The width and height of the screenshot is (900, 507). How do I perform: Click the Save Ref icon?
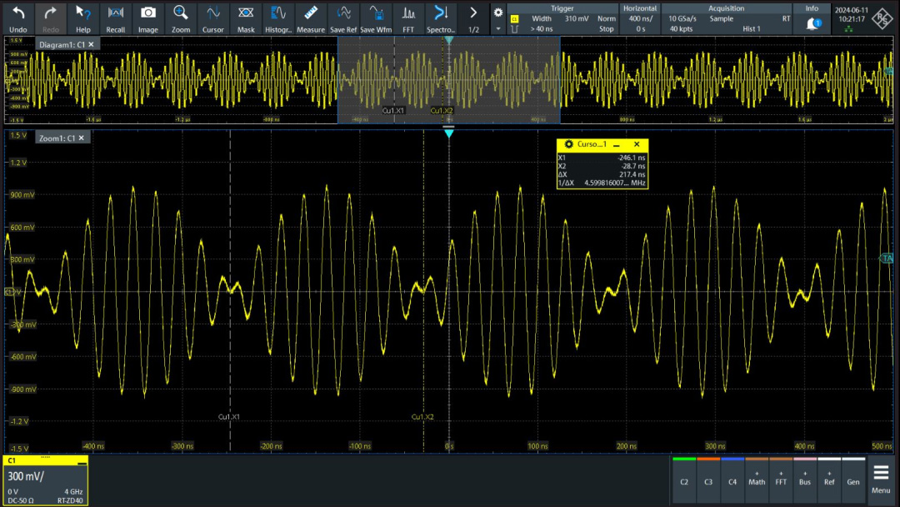pyautogui.click(x=343, y=18)
